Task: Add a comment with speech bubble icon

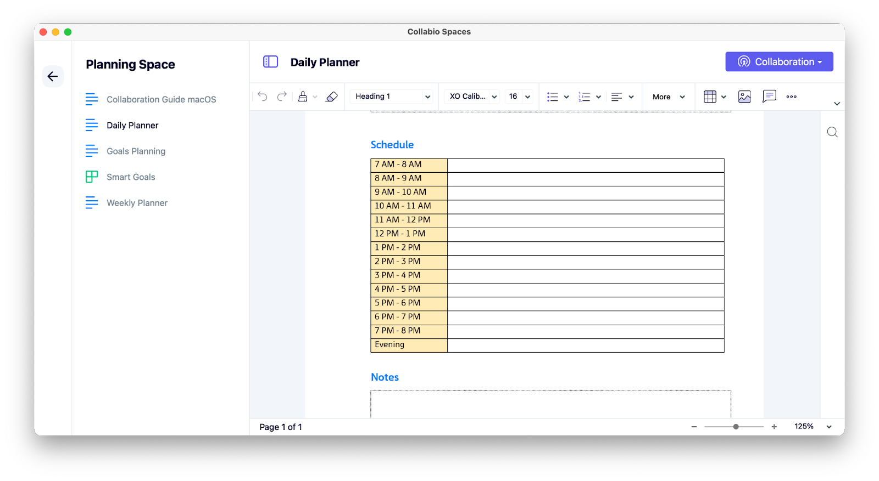Action: [x=769, y=97]
